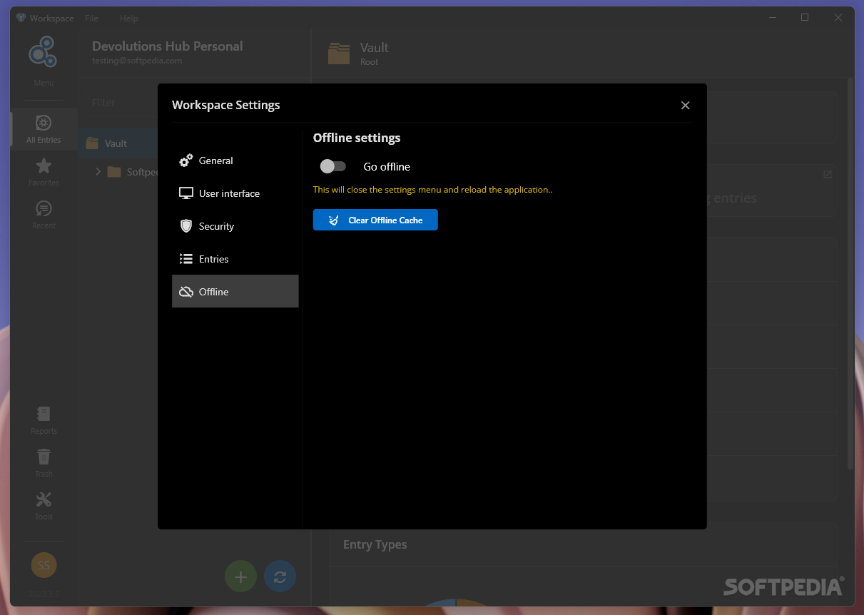
Task: Open the Security settings tab
Action: click(x=235, y=226)
